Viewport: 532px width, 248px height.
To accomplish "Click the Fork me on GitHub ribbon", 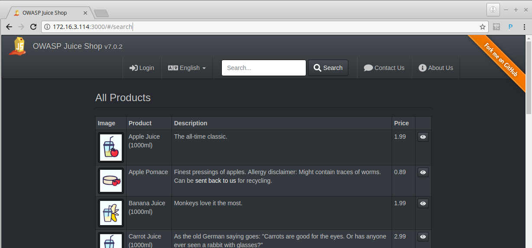I will (x=501, y=60).
